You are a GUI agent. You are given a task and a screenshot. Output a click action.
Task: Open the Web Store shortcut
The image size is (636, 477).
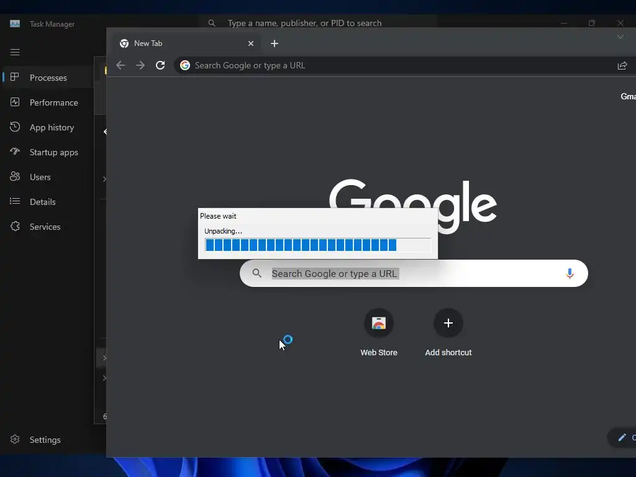point(379,334)
